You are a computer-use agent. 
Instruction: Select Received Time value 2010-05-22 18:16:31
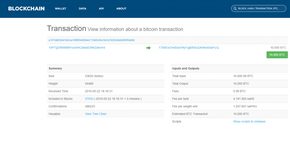pyautogui.click(x=99, y=91)
